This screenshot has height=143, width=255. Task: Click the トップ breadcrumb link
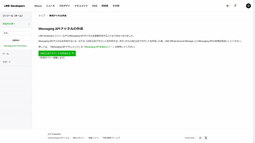tap(42, 16)
